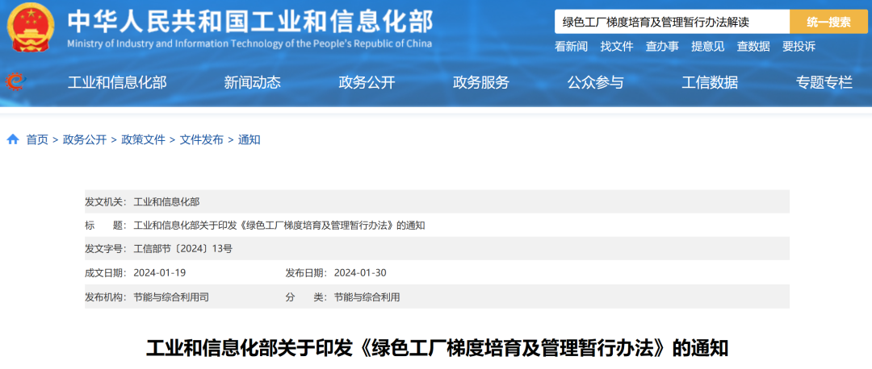Open the 提意见 quick link

(707, 46)
